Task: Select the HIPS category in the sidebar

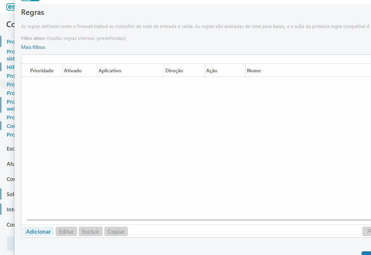Action: point(11,67)
